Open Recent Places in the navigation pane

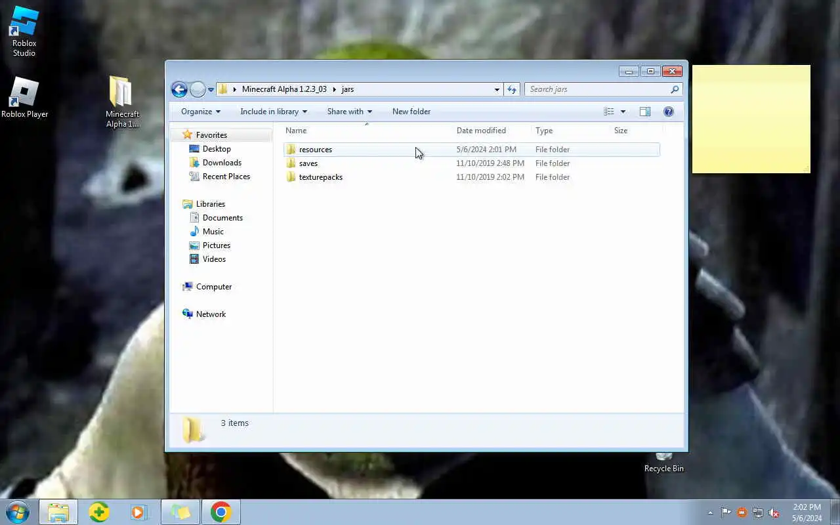226,177
